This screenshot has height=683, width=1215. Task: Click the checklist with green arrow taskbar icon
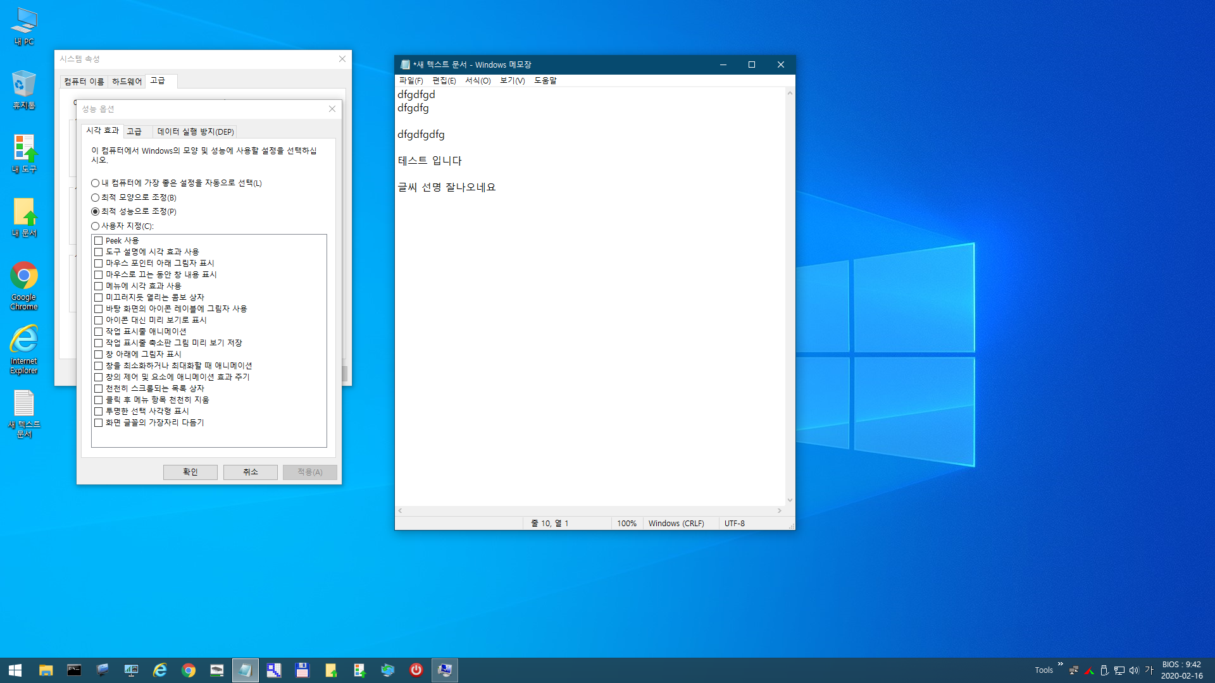(x=359, y=670)
